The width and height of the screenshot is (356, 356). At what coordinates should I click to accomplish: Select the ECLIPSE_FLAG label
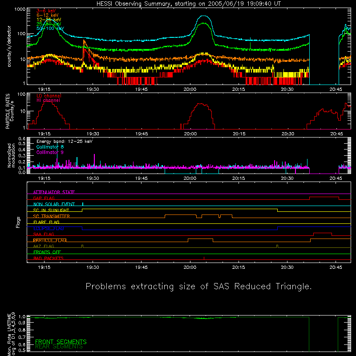click(49, 228)
